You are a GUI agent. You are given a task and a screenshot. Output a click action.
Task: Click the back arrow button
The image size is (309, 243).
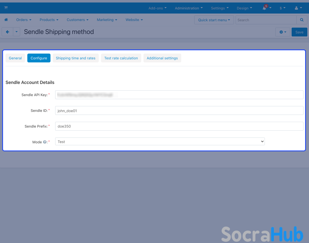point(7,32)
